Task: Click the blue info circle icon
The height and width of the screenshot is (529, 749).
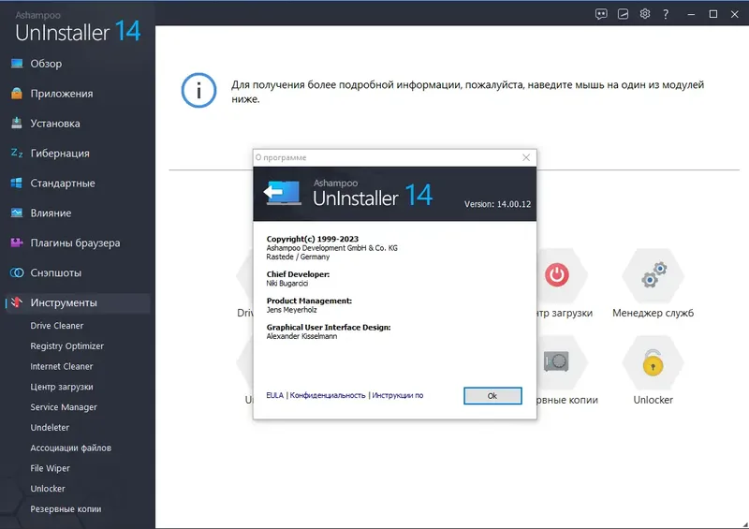Action: click(x=198, y=90)
